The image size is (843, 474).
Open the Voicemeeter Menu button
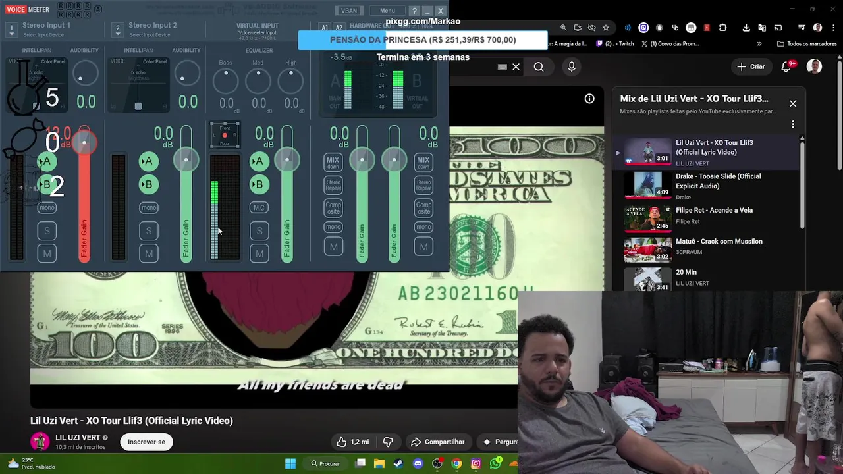pyautogui.click(x=387, y=11)
